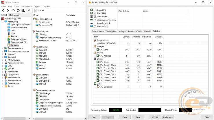Expand the Операционная система node

[x=2, y=51]
